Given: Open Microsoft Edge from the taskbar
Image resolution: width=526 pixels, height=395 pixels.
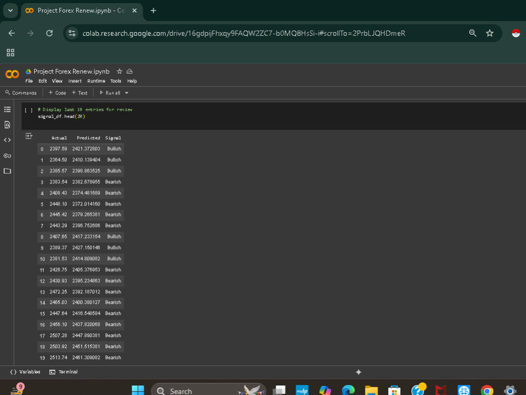Looking at the screenshot, I should [x=348, y=391].
